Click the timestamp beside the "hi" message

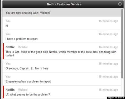click(x=108, y=21)
